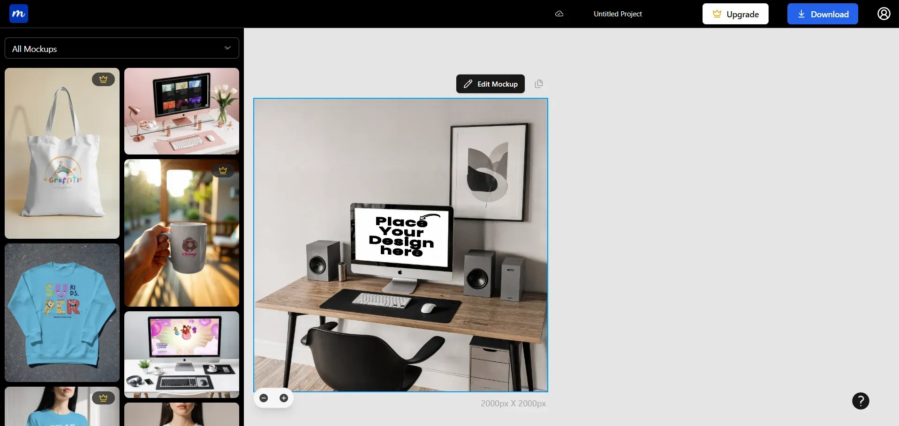
Task: Expand the All Mockups dropdown
Action: [x=227, y=48]
